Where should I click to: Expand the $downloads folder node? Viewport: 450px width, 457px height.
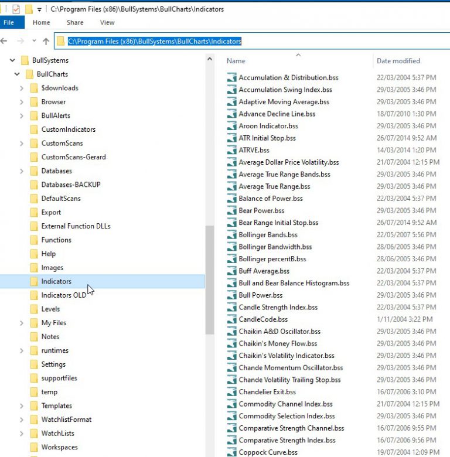tap(22, 88)
